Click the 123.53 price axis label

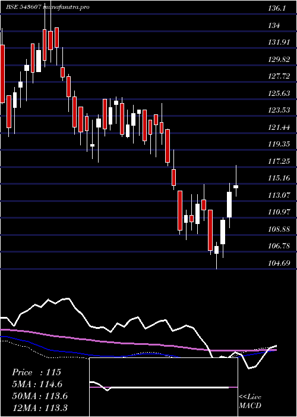point(279,110)
